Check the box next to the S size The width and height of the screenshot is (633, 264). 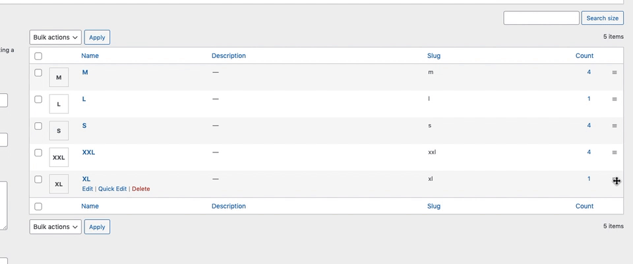tap(38, 125)
